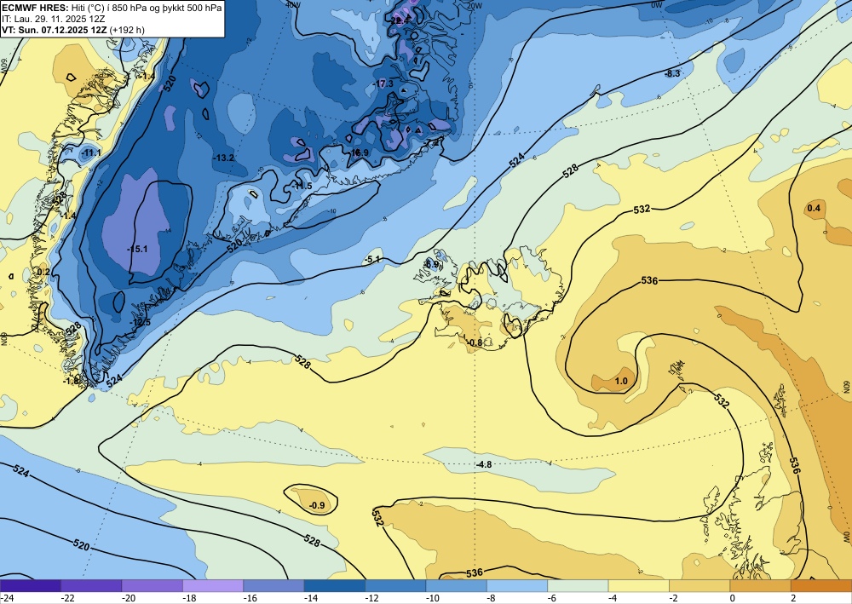This screenshot has height=604, width=852.
Task: Click the 'ECMWF HRES' title line
Action: (x=112, y=9)
